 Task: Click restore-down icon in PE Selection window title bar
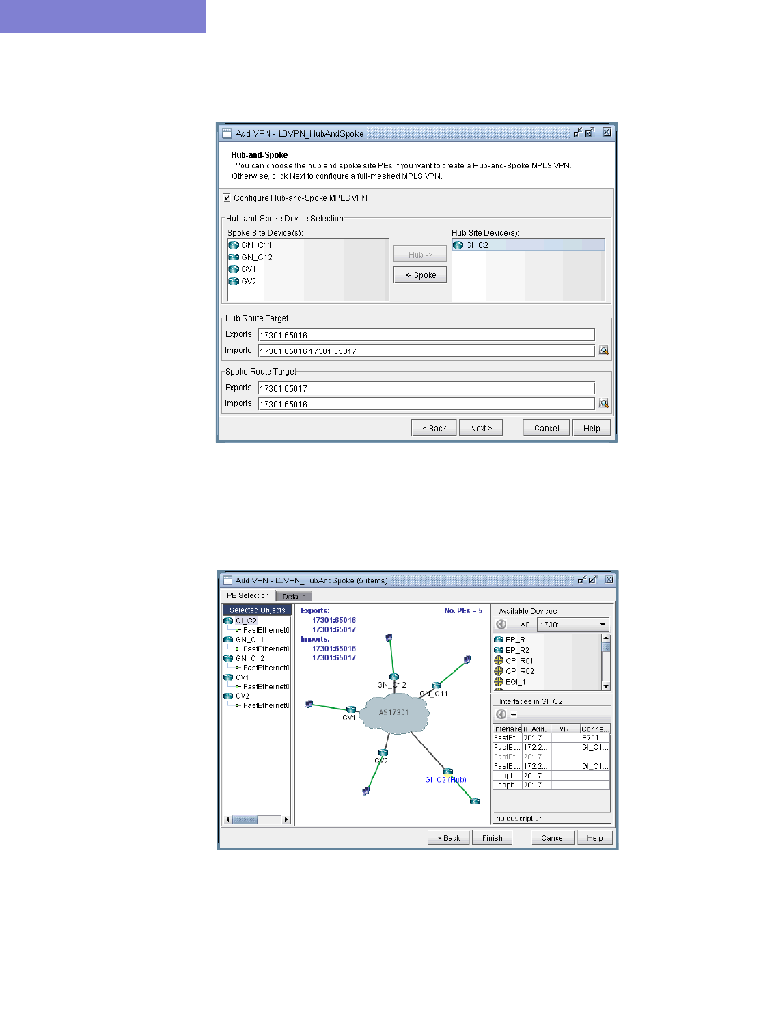click(x=581, y=580)
